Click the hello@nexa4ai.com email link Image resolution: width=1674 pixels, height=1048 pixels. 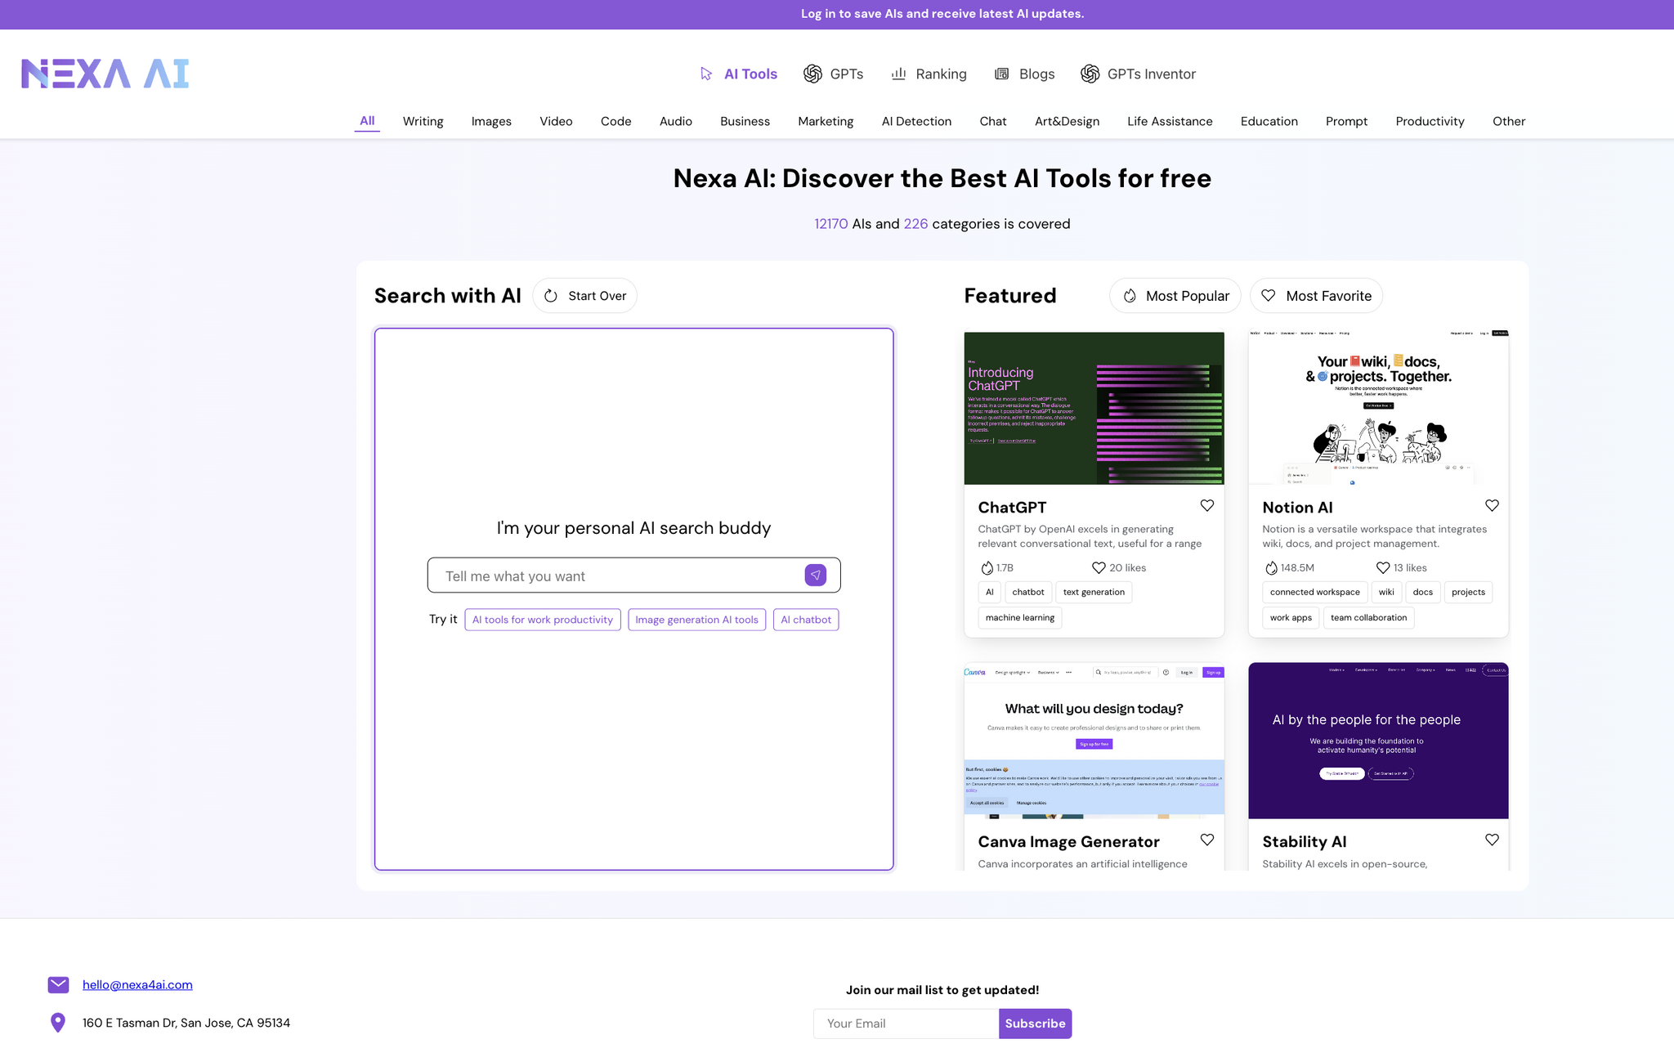click(x=137, y=985)
